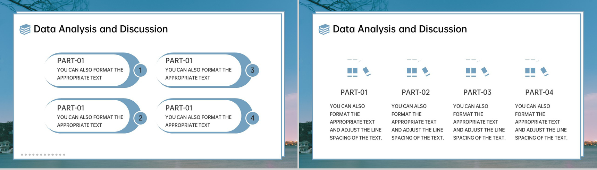Select the numbered circle 3 badge

pyautogui.click(x=252, y=70)
